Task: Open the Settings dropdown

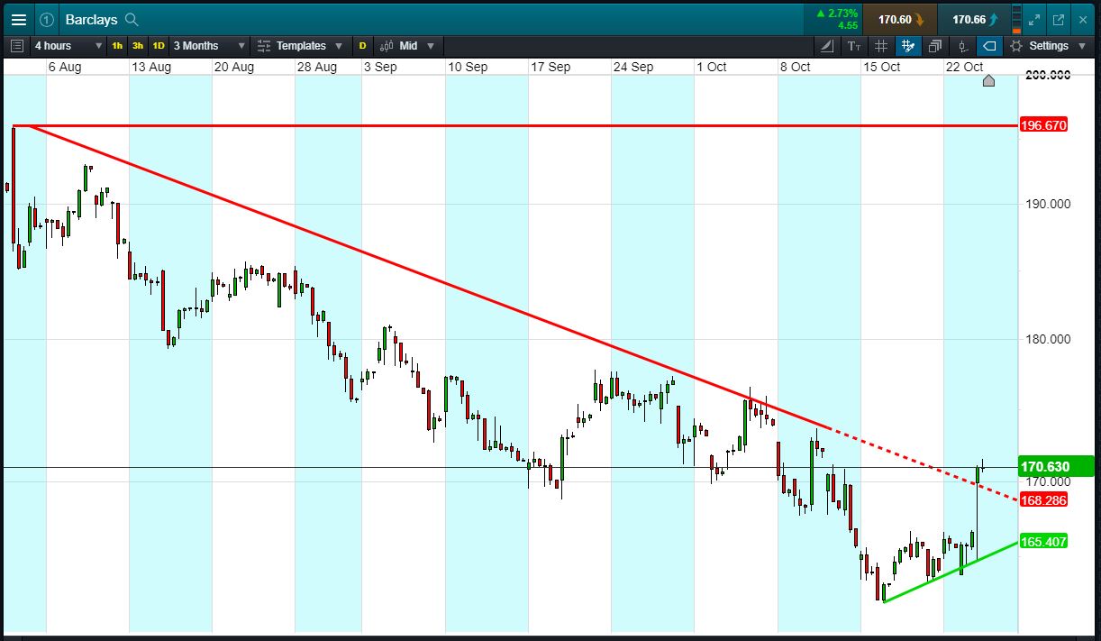Action: (1047, 45)
